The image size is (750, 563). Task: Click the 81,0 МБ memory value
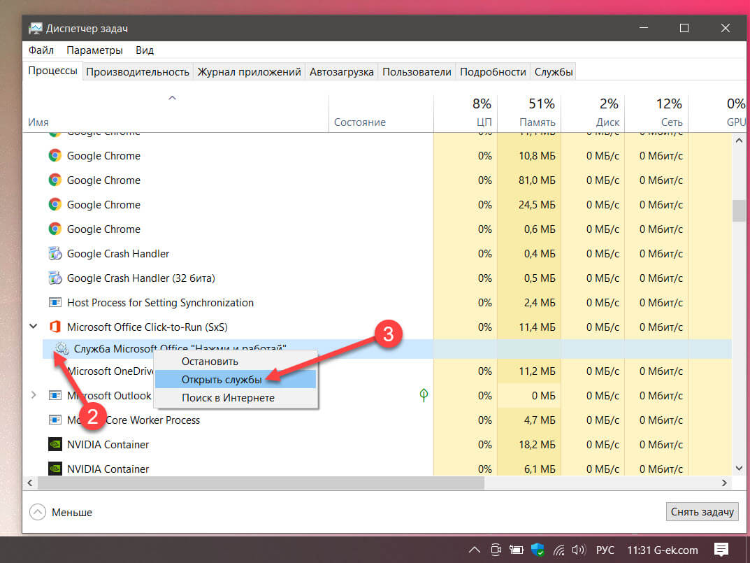(x=537, y=180)
